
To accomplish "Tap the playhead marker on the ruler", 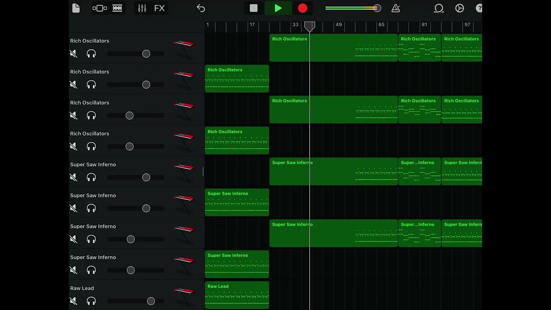I will tap(310, 26).
